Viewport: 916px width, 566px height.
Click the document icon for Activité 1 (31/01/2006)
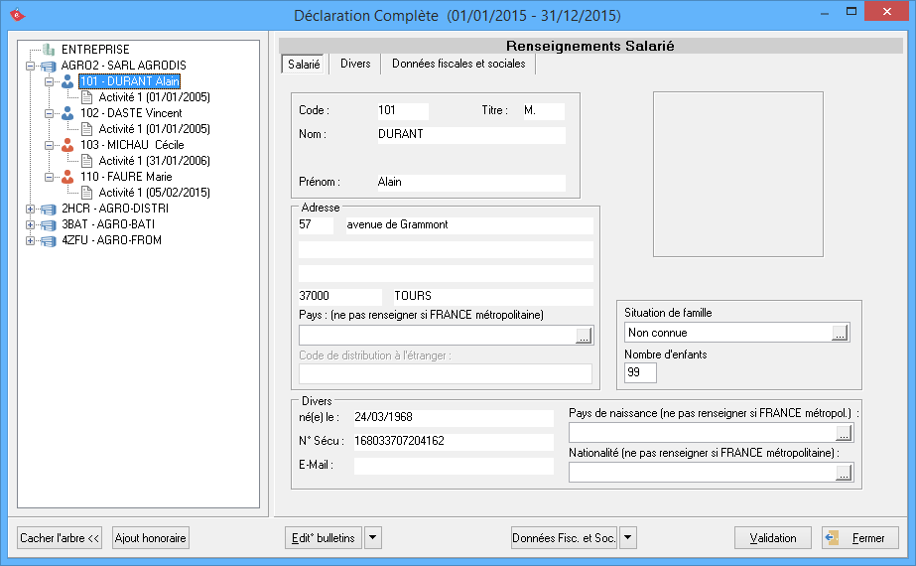(86, 161)
